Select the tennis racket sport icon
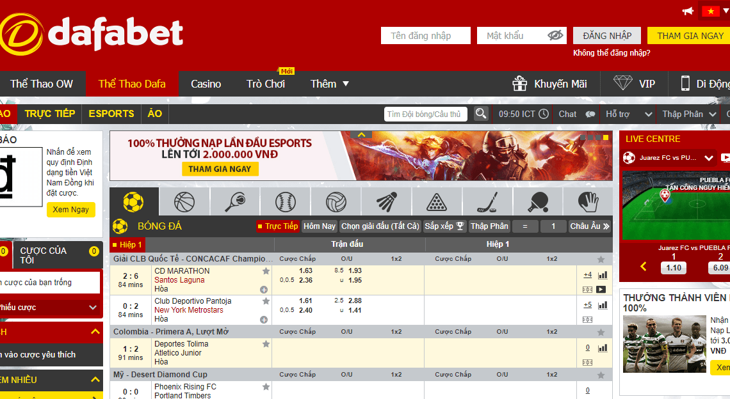This screenshot has width=730, height=399. (x=235, y=202)
